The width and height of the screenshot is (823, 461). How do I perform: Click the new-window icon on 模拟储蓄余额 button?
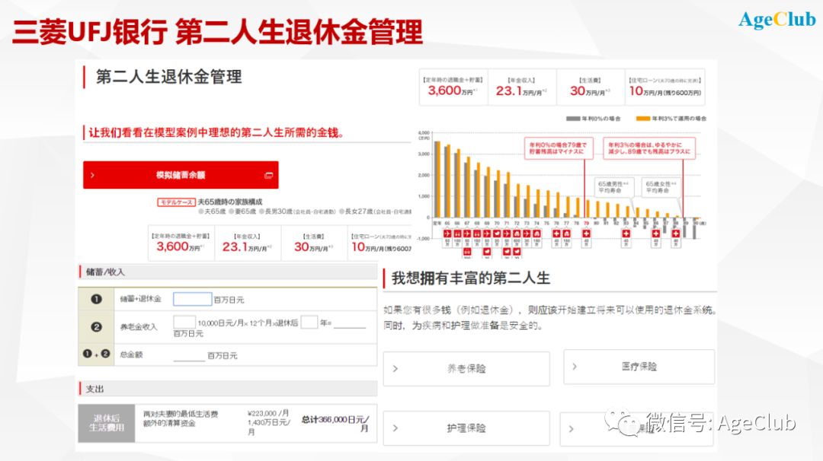click(268, 175)
